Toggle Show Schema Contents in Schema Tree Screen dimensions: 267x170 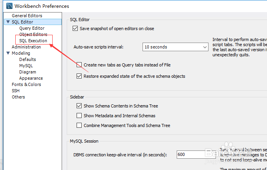tap(79, 106)
